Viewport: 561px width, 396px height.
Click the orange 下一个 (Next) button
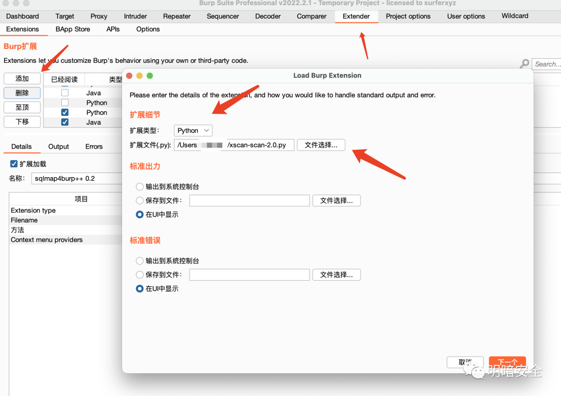click(x=507, y=362)
